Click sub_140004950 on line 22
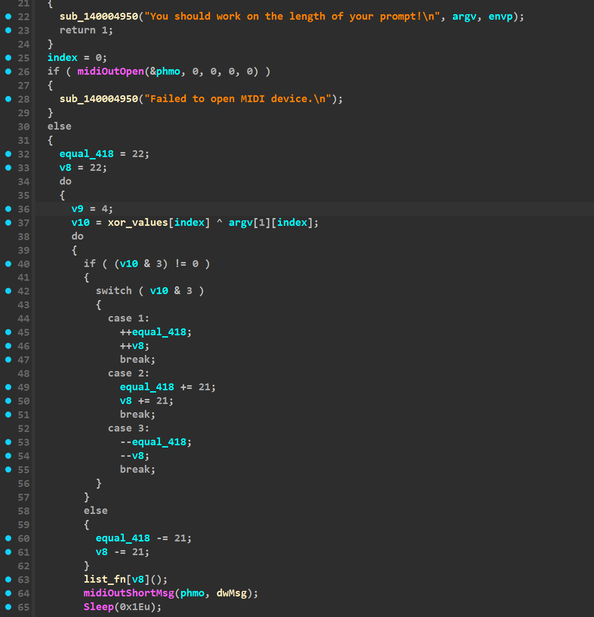Image resolution: width=594 pixels, height=617 pixels. pyautogui.click(x=99, y=16)
